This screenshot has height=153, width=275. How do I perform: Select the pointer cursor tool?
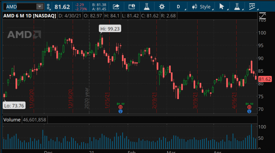[222, 7]
